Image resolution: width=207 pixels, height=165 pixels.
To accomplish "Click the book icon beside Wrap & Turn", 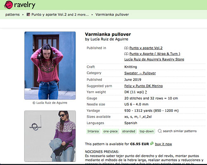I will pos(126,54).
